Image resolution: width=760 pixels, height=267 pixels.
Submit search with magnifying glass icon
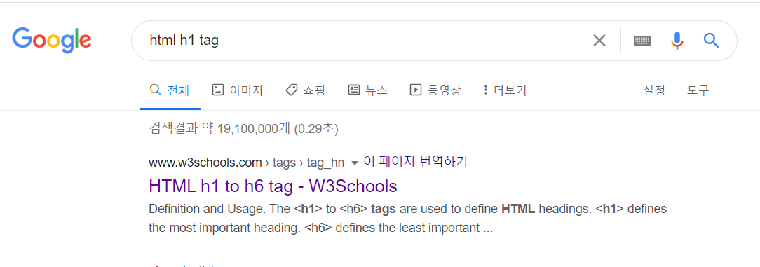point(711,40)
